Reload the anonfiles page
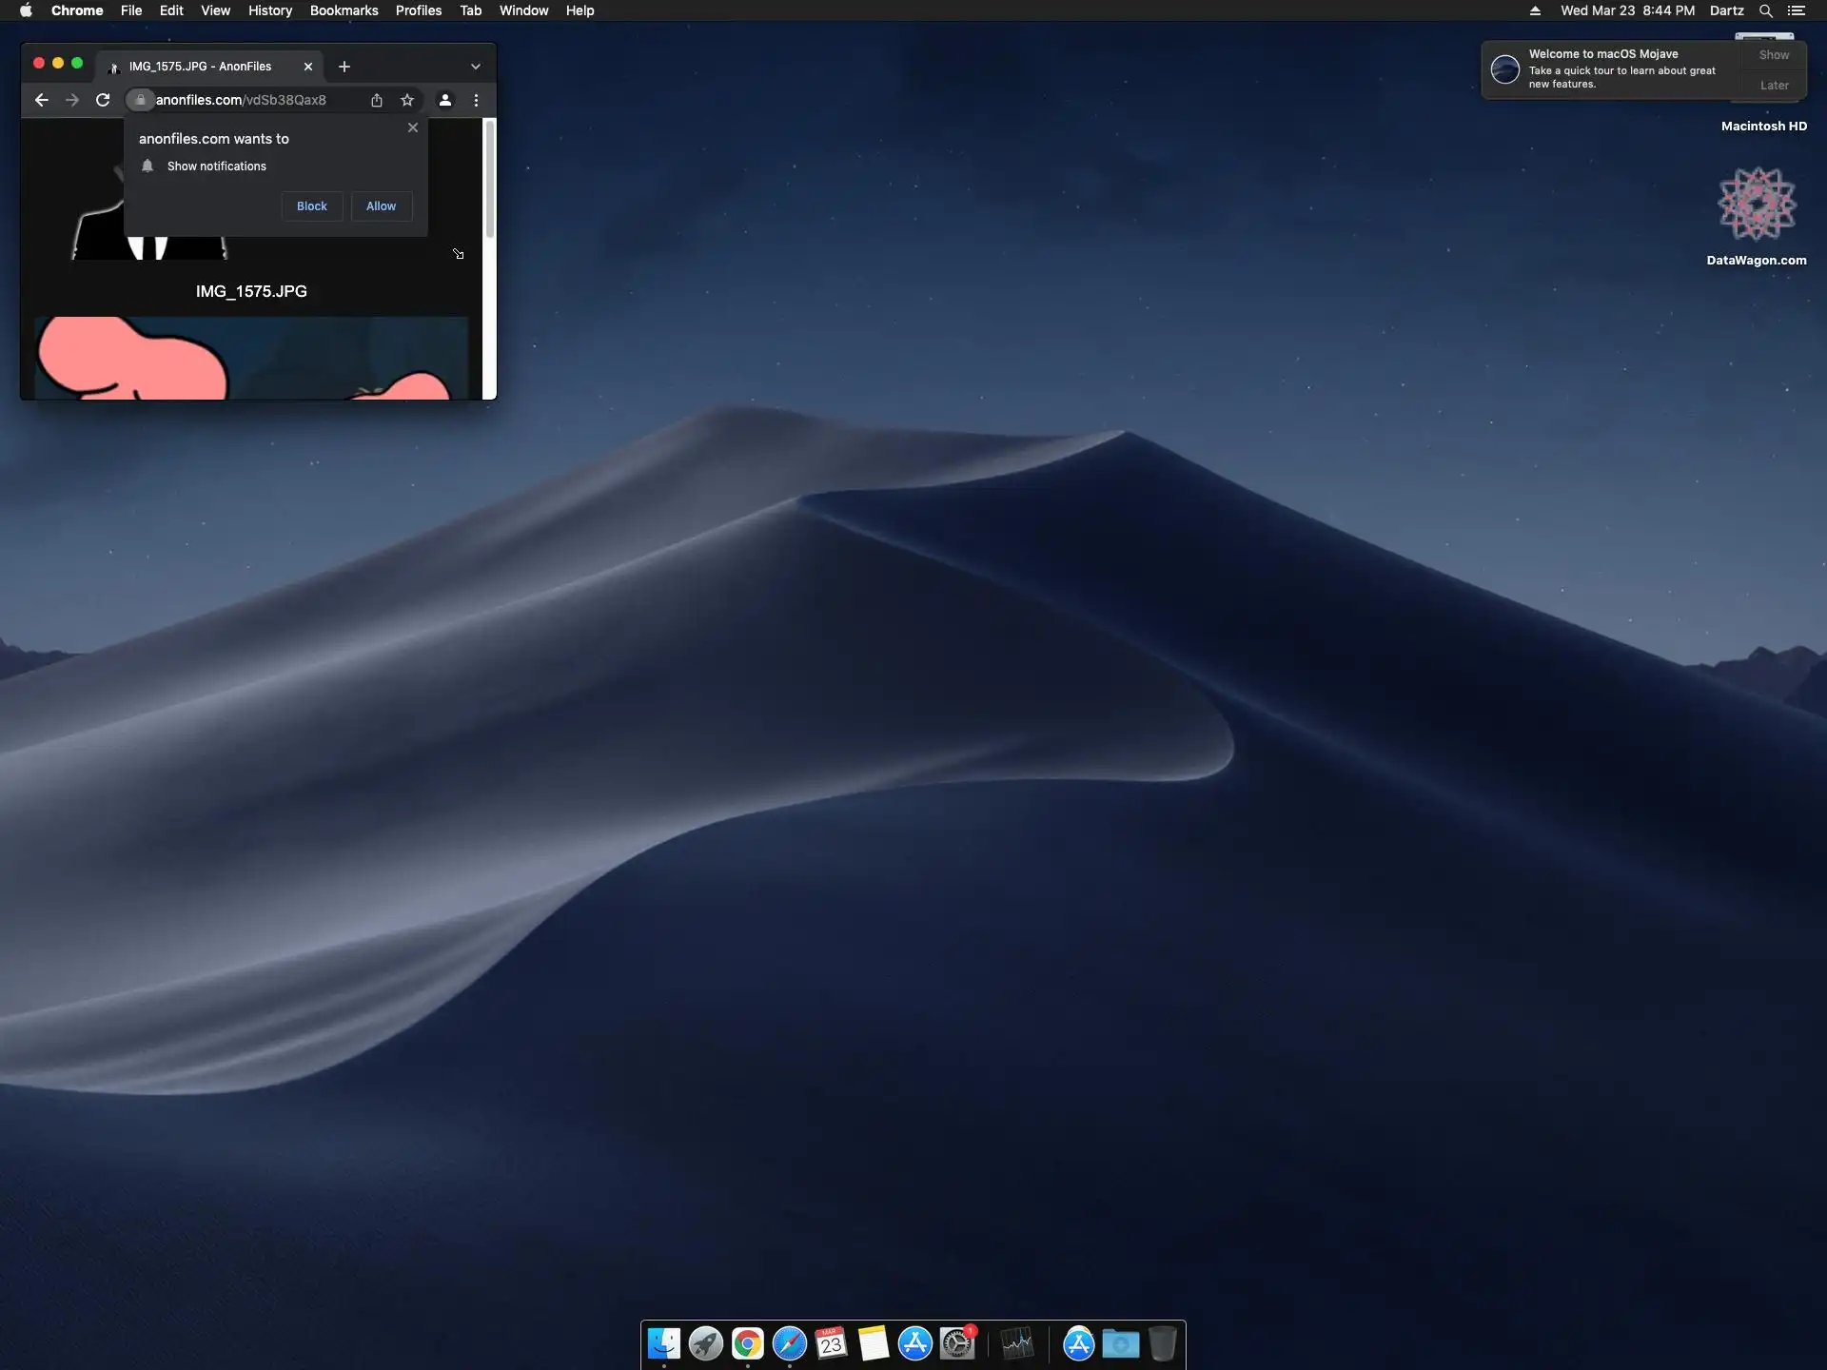Viewport: 1827px width, 1370px height. tap(103, 100)
